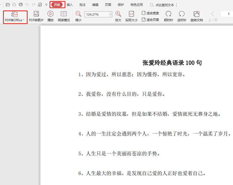Click quote 1 因为爱过，所以慈悲

coord(132,74)
